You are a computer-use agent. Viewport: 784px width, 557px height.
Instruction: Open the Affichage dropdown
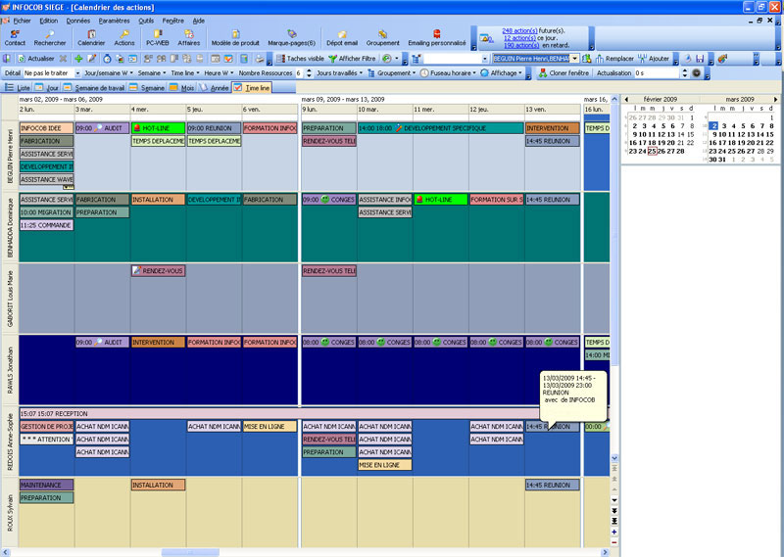(x=506, y=73)
